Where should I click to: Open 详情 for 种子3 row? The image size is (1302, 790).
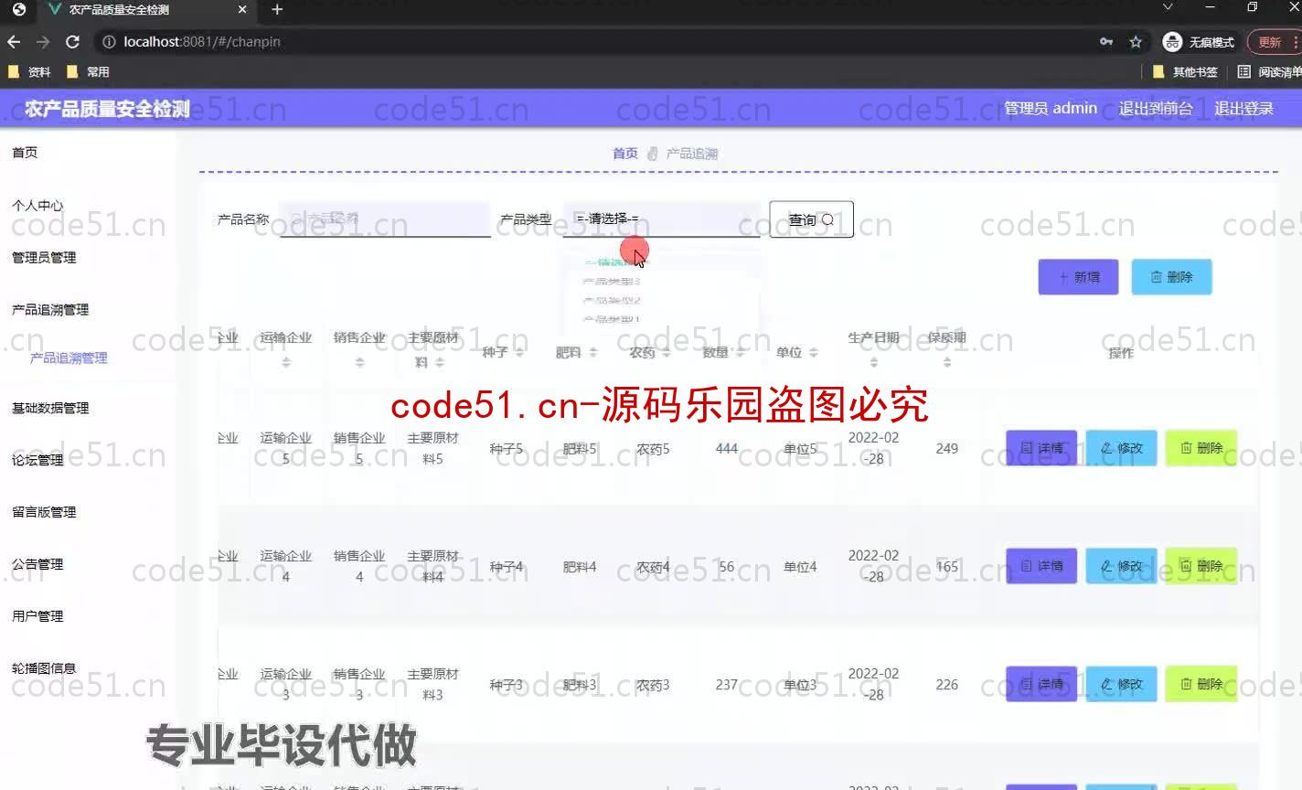point(1041,684)
